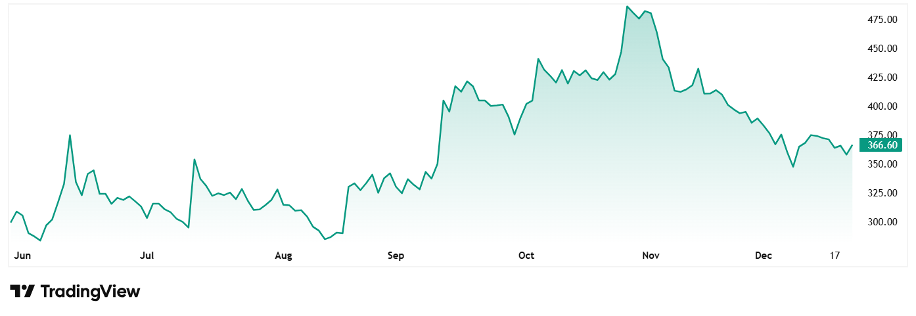The height and width of the screenshot is (316, 916).
Task: Pick the 400.00 level on the price axis
Action: click(882, 106)
